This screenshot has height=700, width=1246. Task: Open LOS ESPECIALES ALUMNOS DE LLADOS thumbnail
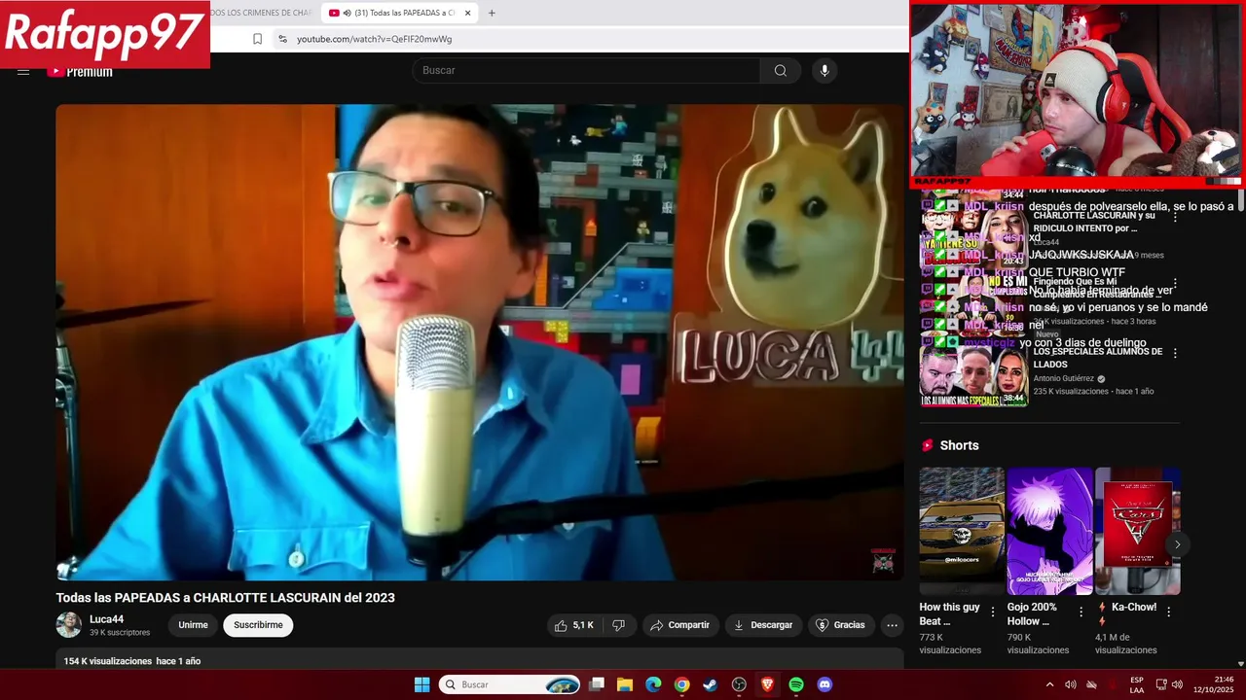973,376
